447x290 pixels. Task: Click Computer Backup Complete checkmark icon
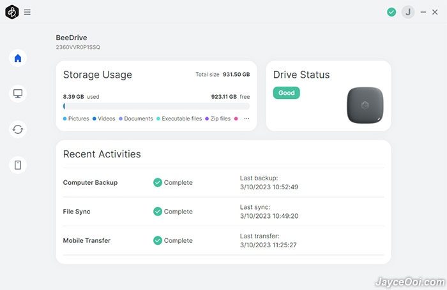pos(158,182)
